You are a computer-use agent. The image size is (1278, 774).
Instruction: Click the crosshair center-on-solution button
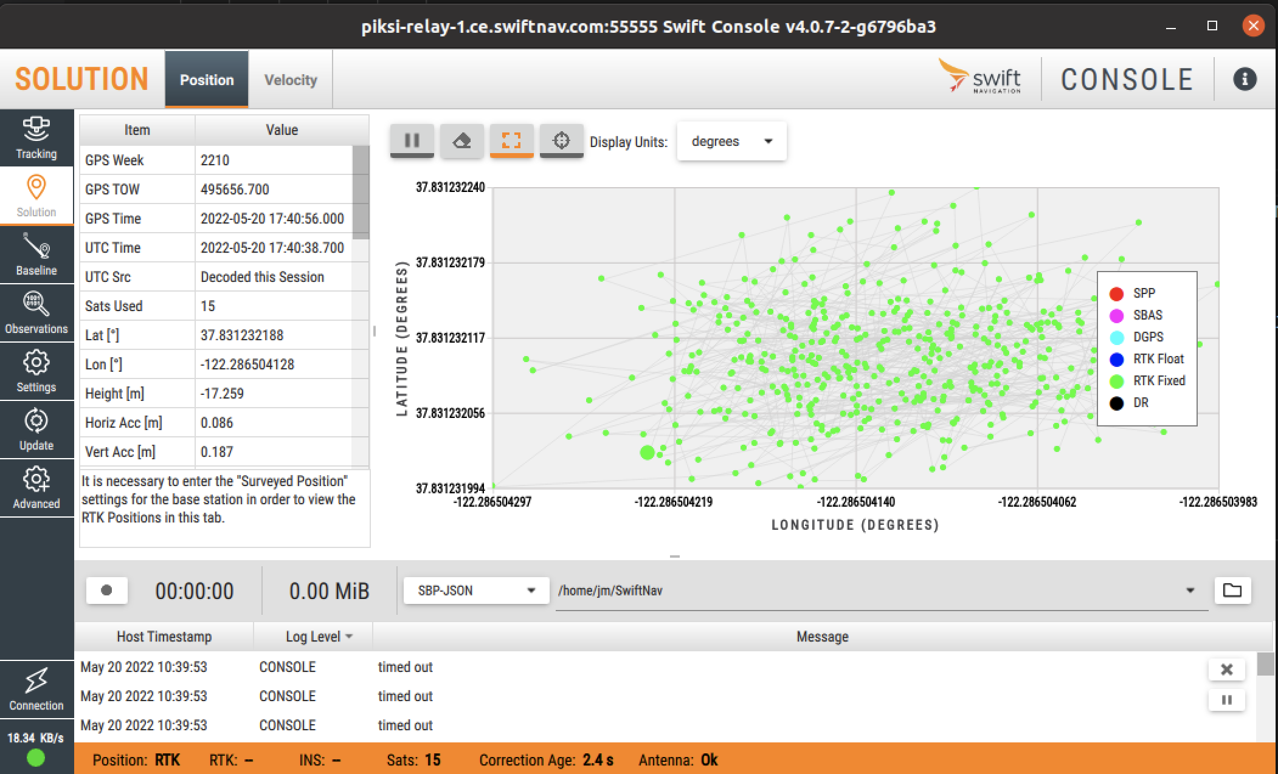[561, 141]
